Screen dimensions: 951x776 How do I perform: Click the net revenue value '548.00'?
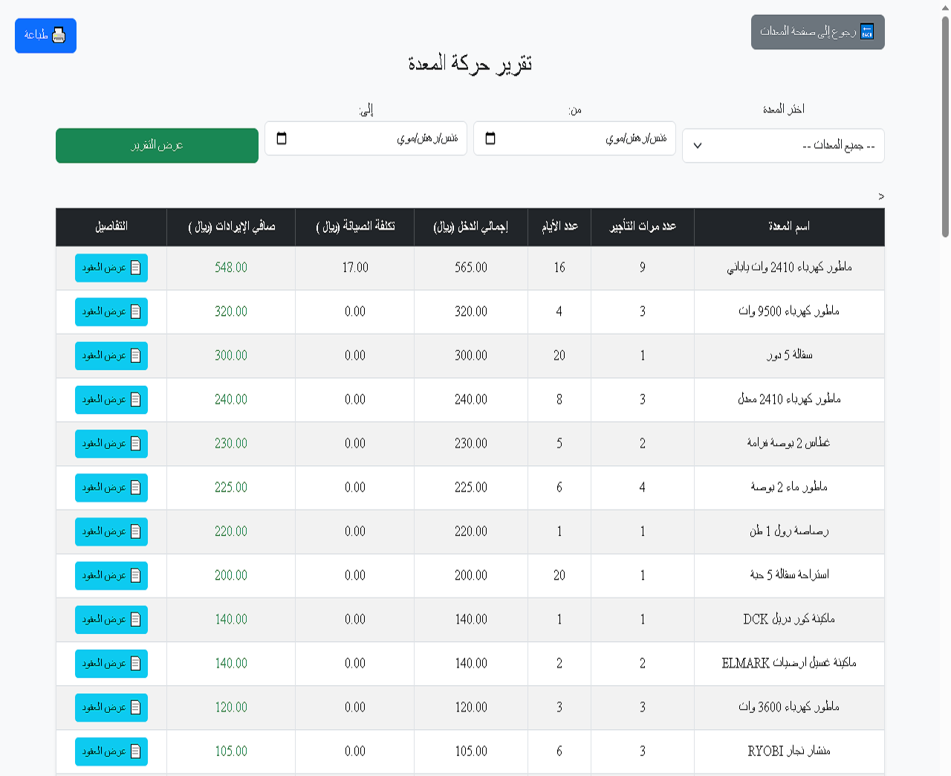(231, 268)
